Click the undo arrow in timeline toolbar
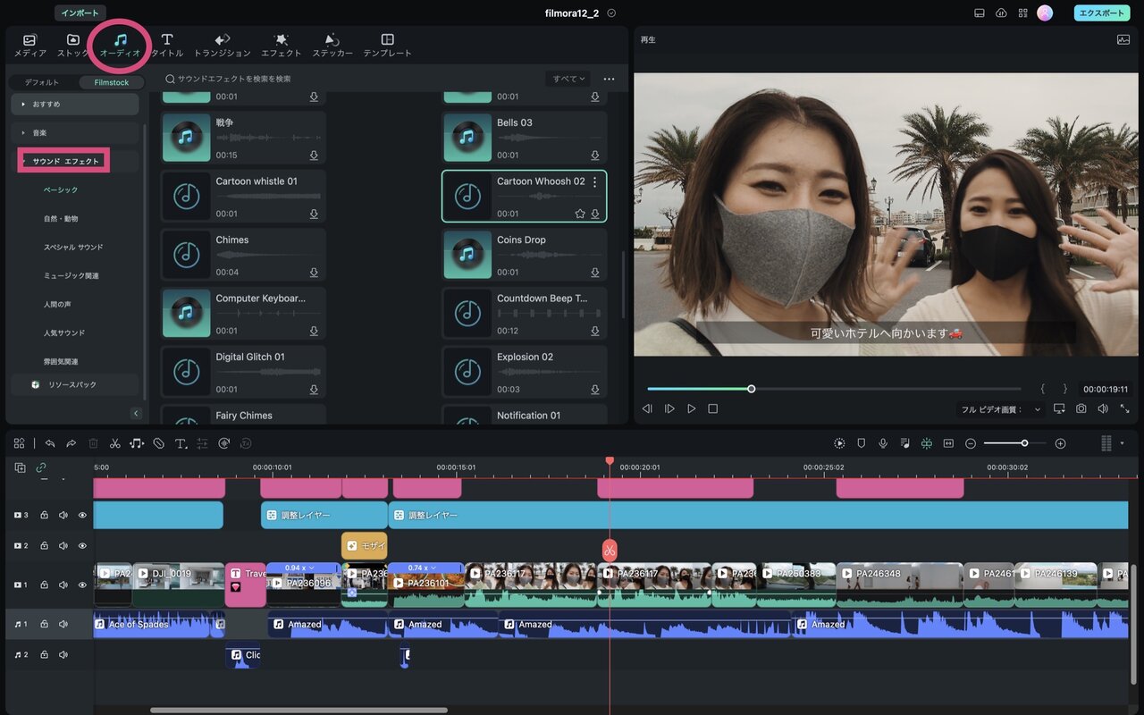1144x715 pixels. click(x=50, y=443)
